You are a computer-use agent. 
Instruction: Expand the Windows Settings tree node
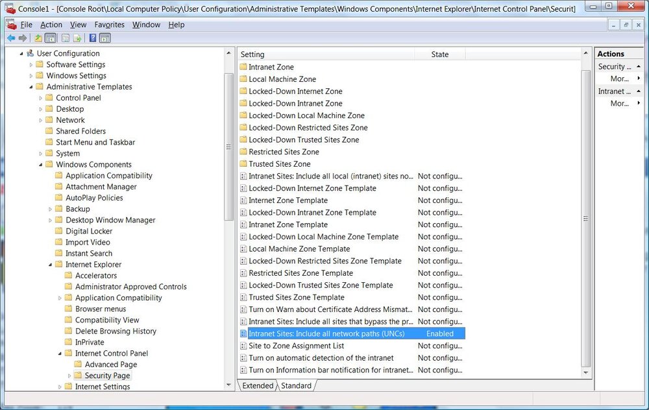(x=31, y=76)
